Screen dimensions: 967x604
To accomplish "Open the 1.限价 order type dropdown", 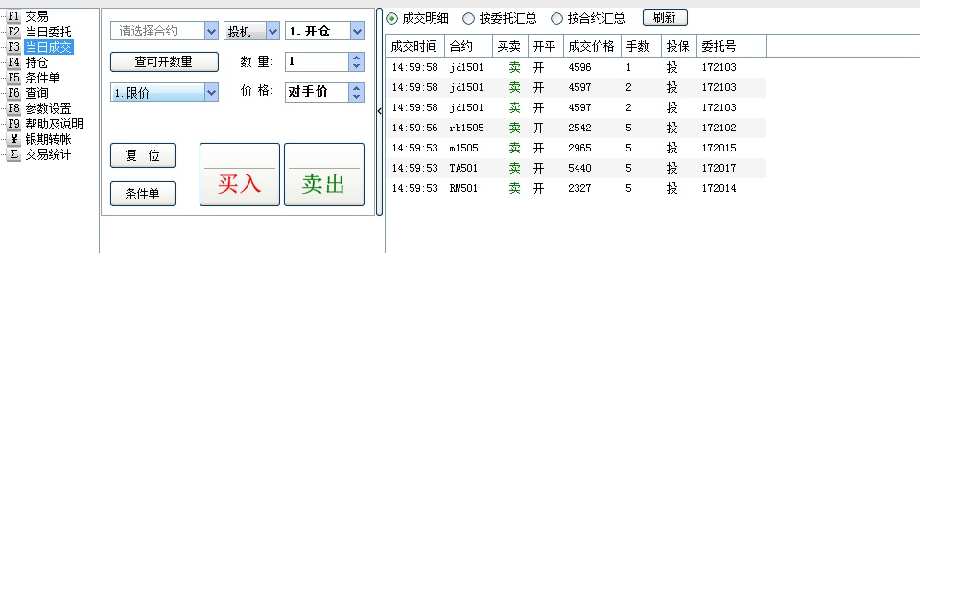I will click(211, 93).
